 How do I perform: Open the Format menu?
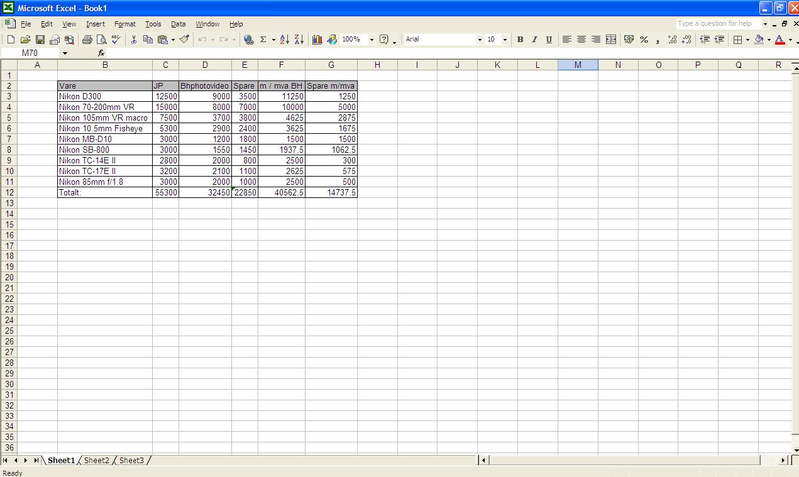(x=125, y=24)
